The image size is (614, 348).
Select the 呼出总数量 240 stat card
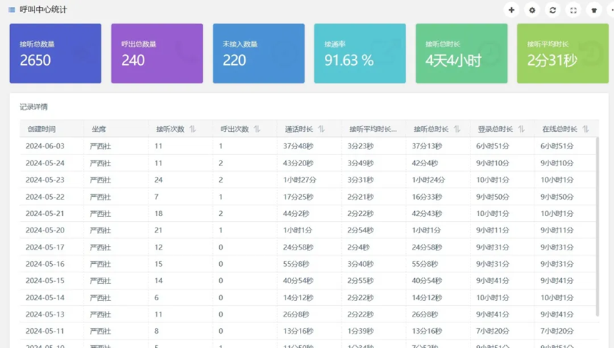click(x=157, y=53)
